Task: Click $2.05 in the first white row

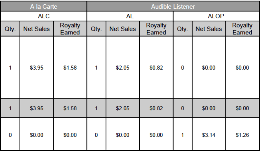Action: click(122, 68)
